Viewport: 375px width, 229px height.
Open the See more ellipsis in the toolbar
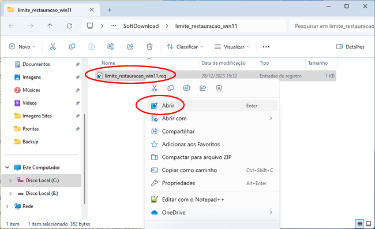point(266,47)
